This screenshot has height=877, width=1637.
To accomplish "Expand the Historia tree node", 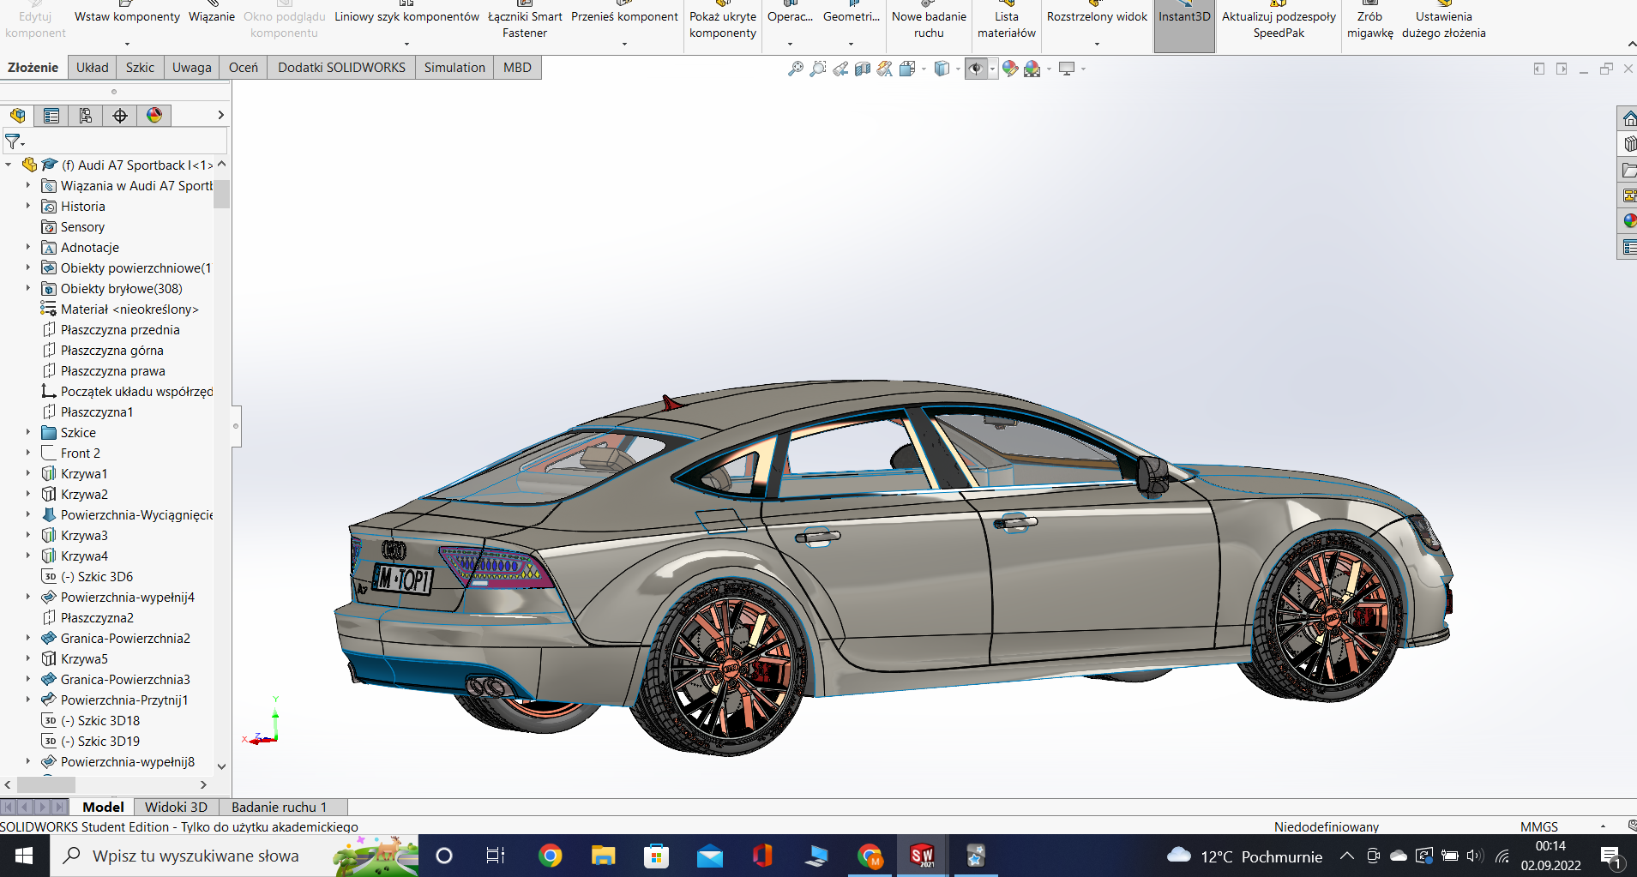I will 27,206.
